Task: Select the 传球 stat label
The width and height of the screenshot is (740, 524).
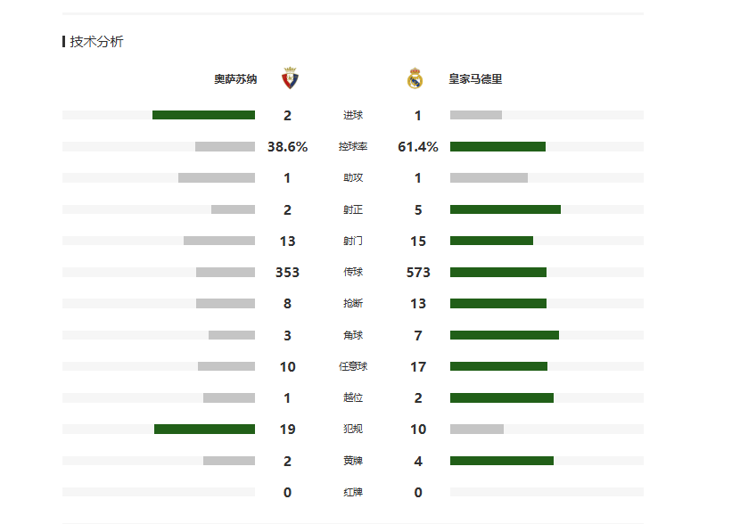Action: click(352, 273)
